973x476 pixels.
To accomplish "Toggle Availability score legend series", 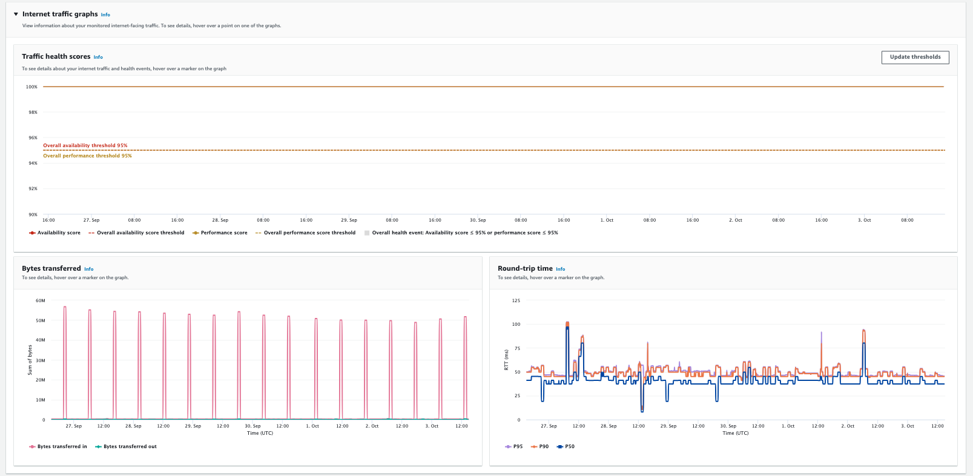I will tap(58, 233).
